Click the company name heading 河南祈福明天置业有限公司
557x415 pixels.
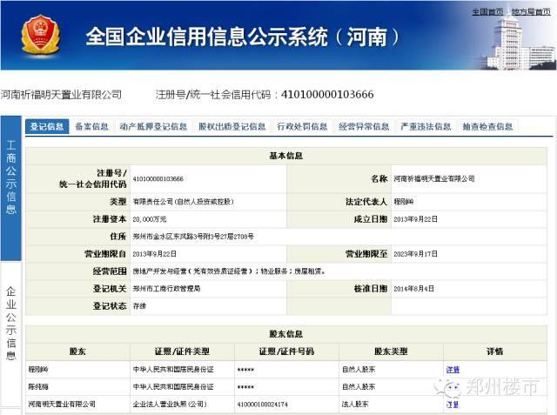point(61,95)
